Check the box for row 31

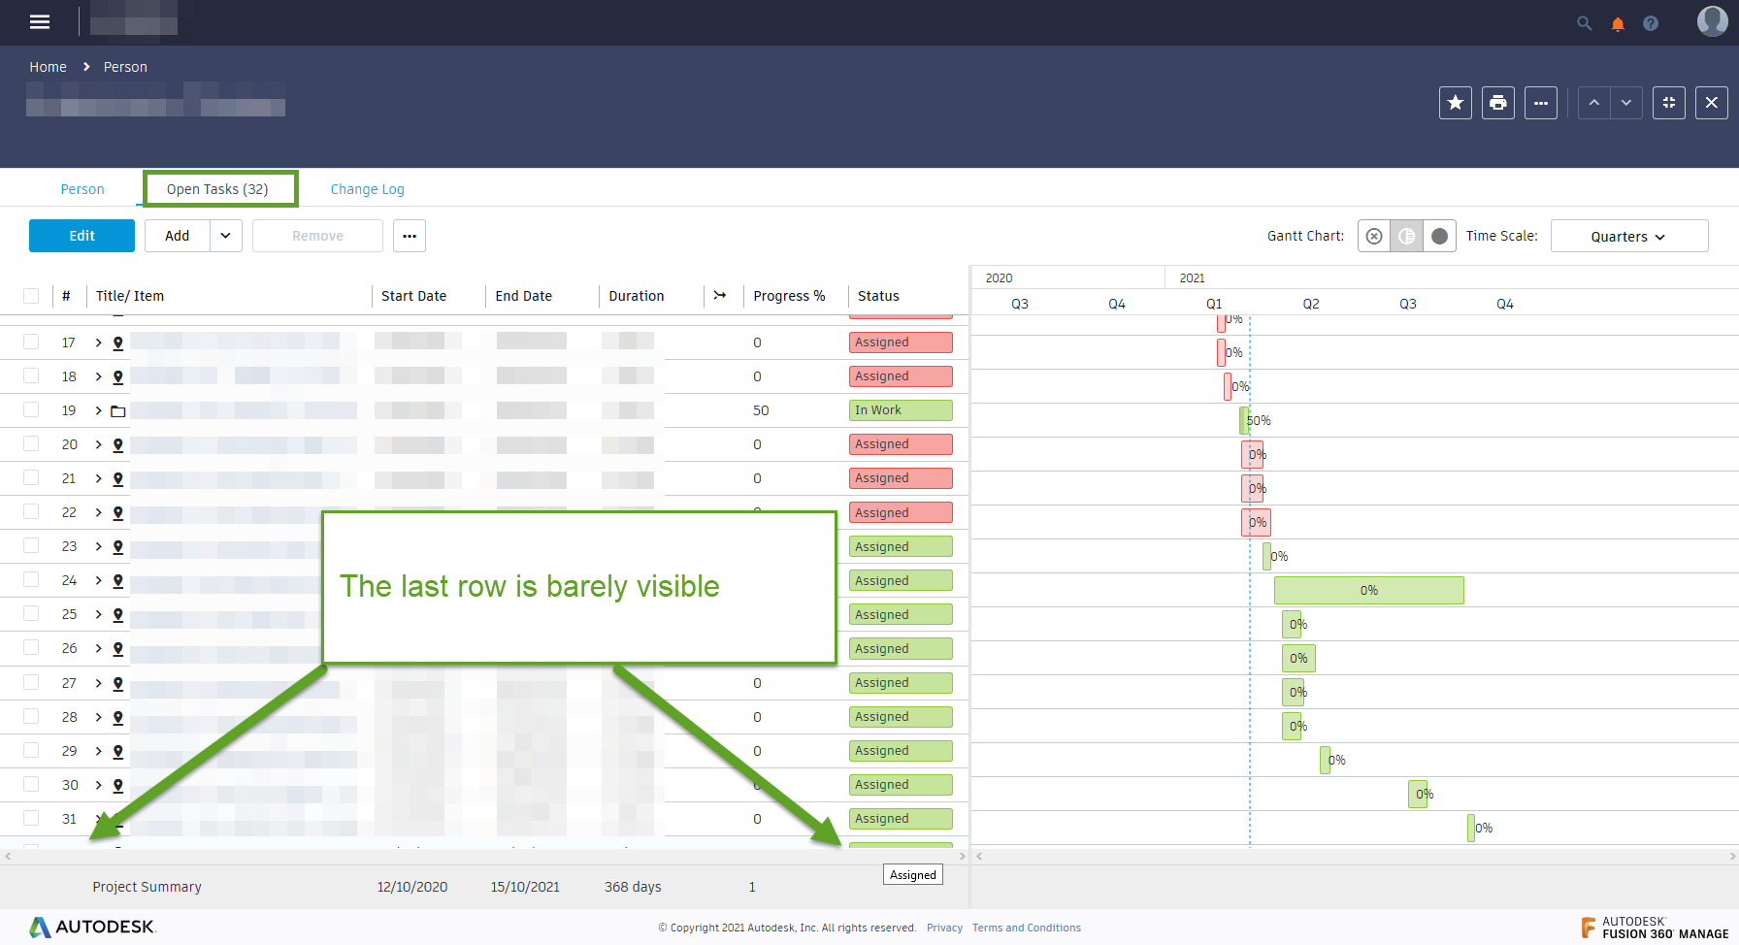coord(31,818)
